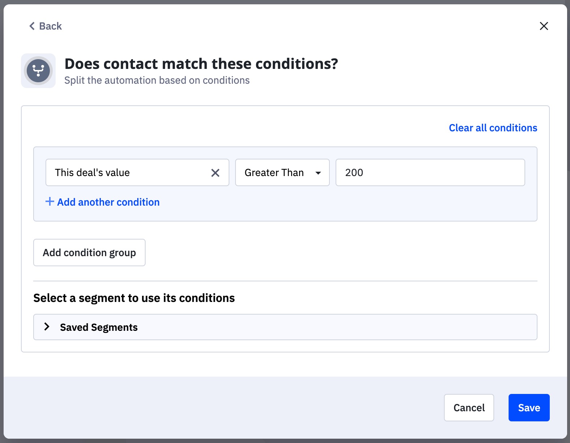
Task: Open the 'Greater Than' operator dropdown
Action: [x=274, y=172]
